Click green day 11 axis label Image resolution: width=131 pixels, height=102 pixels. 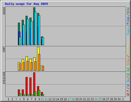click(x=46, y=99)
